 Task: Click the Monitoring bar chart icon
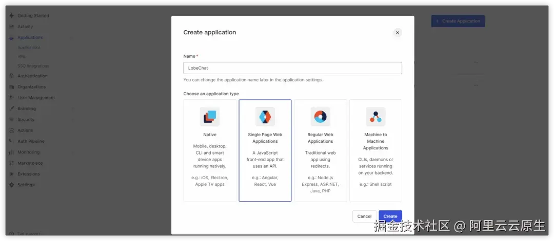pyautogui.click(x=12, y=152)
